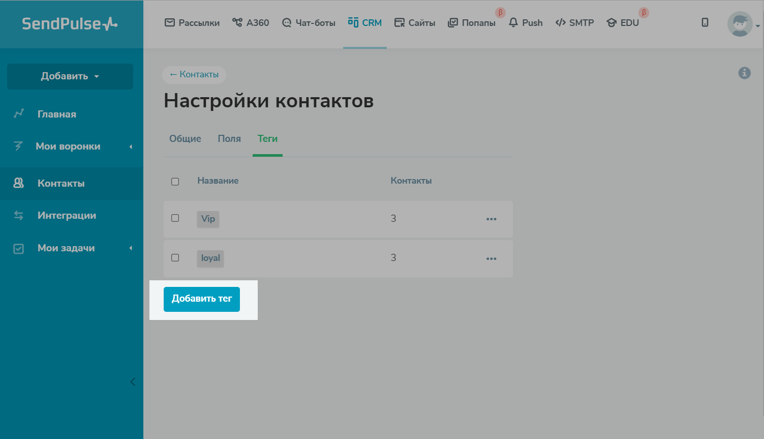The image size is (764, 439).
Task: Open three-dot menu for loyal tag
Action: coord(491,259)
